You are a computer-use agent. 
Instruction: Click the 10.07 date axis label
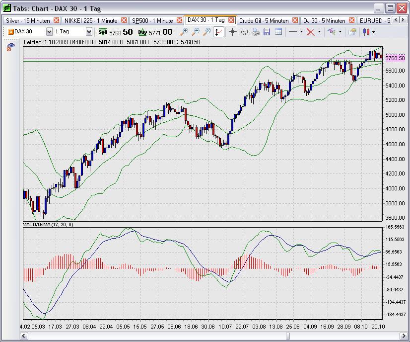pyautogui.click(x=225, y=327)
